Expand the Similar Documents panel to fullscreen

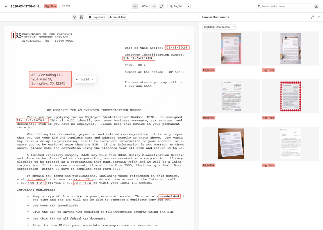pyautogui.click(x=312, y=17)
